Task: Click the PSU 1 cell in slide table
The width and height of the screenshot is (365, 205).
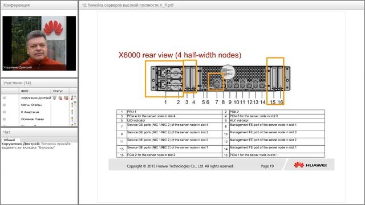Action: [x=175, y=112]
